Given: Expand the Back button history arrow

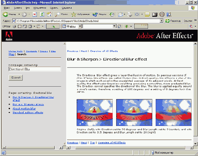Looking at the screenshot, I should pos(19,14).
